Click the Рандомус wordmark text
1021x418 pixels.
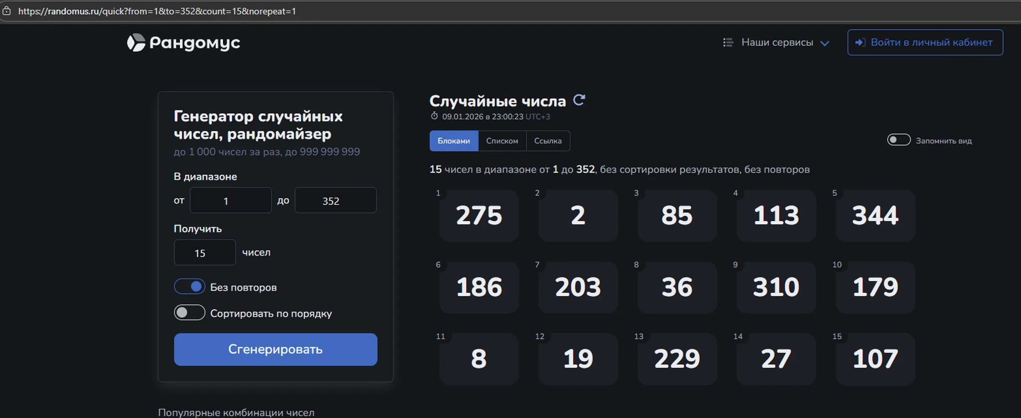(x=195, y=43)
